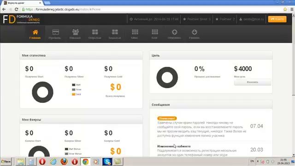This screenshot has height=166, width=295.
Task: Click the Рейтинг 2 star item
Action: pyautogui.click(x=225, y=19)
